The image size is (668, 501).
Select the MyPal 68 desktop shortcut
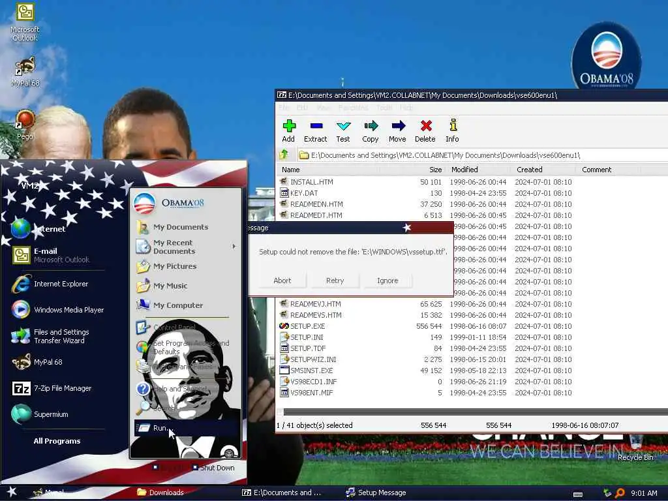pyautogui.click(x=25, y=72)
